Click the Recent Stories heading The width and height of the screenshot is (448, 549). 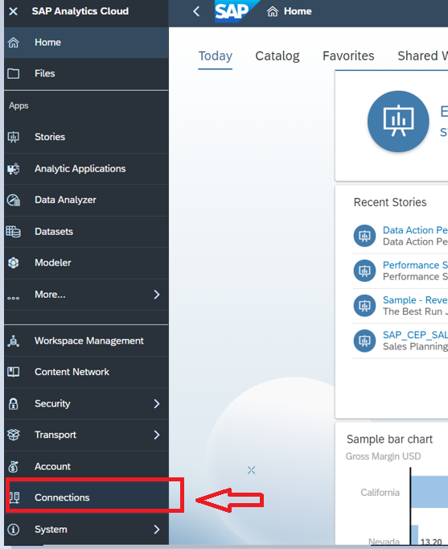point(390,202)
